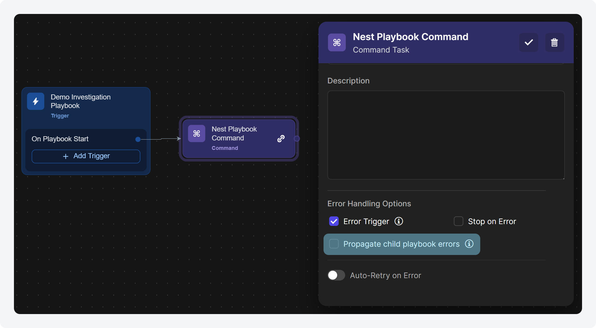Open info icon for Propagate child playbook errors

point(469,244)
